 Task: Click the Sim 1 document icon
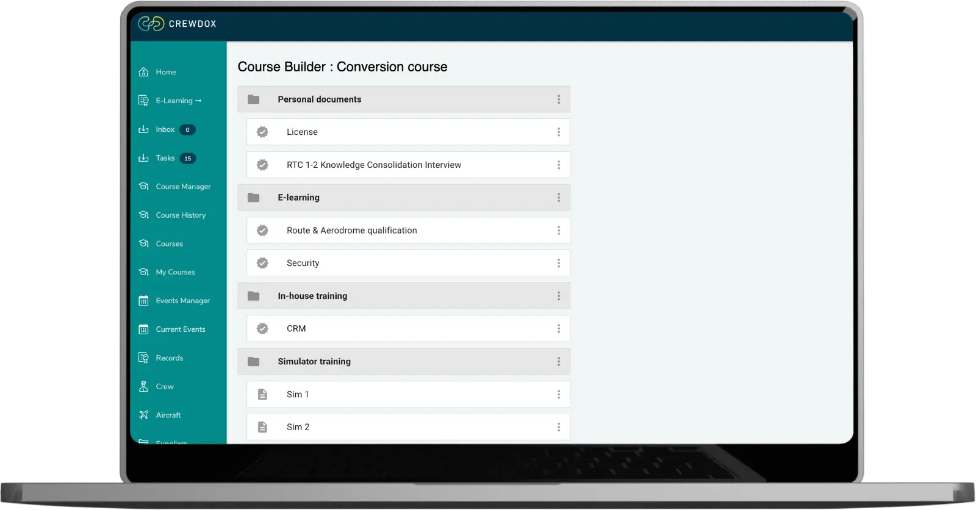262,394
